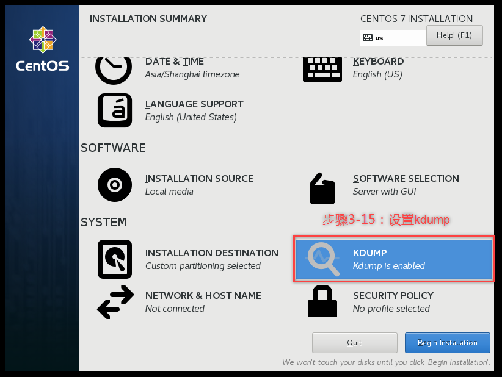Click the Language Support icon
Screen dimensions: 502x377
[x=115, y=110]
